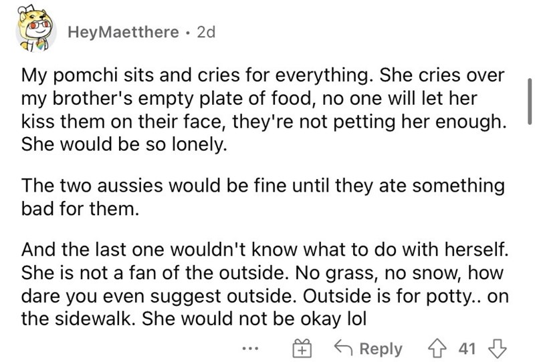Click the vote score of 41

pos(467,349)
